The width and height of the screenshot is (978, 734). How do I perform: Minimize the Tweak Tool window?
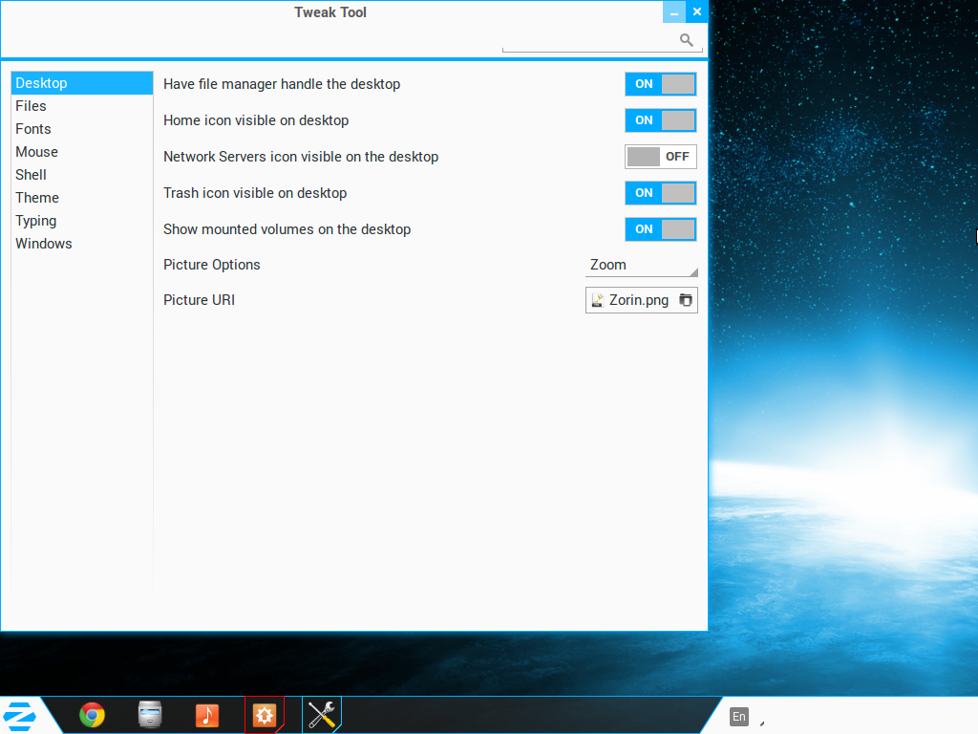[x=673, y=11]
